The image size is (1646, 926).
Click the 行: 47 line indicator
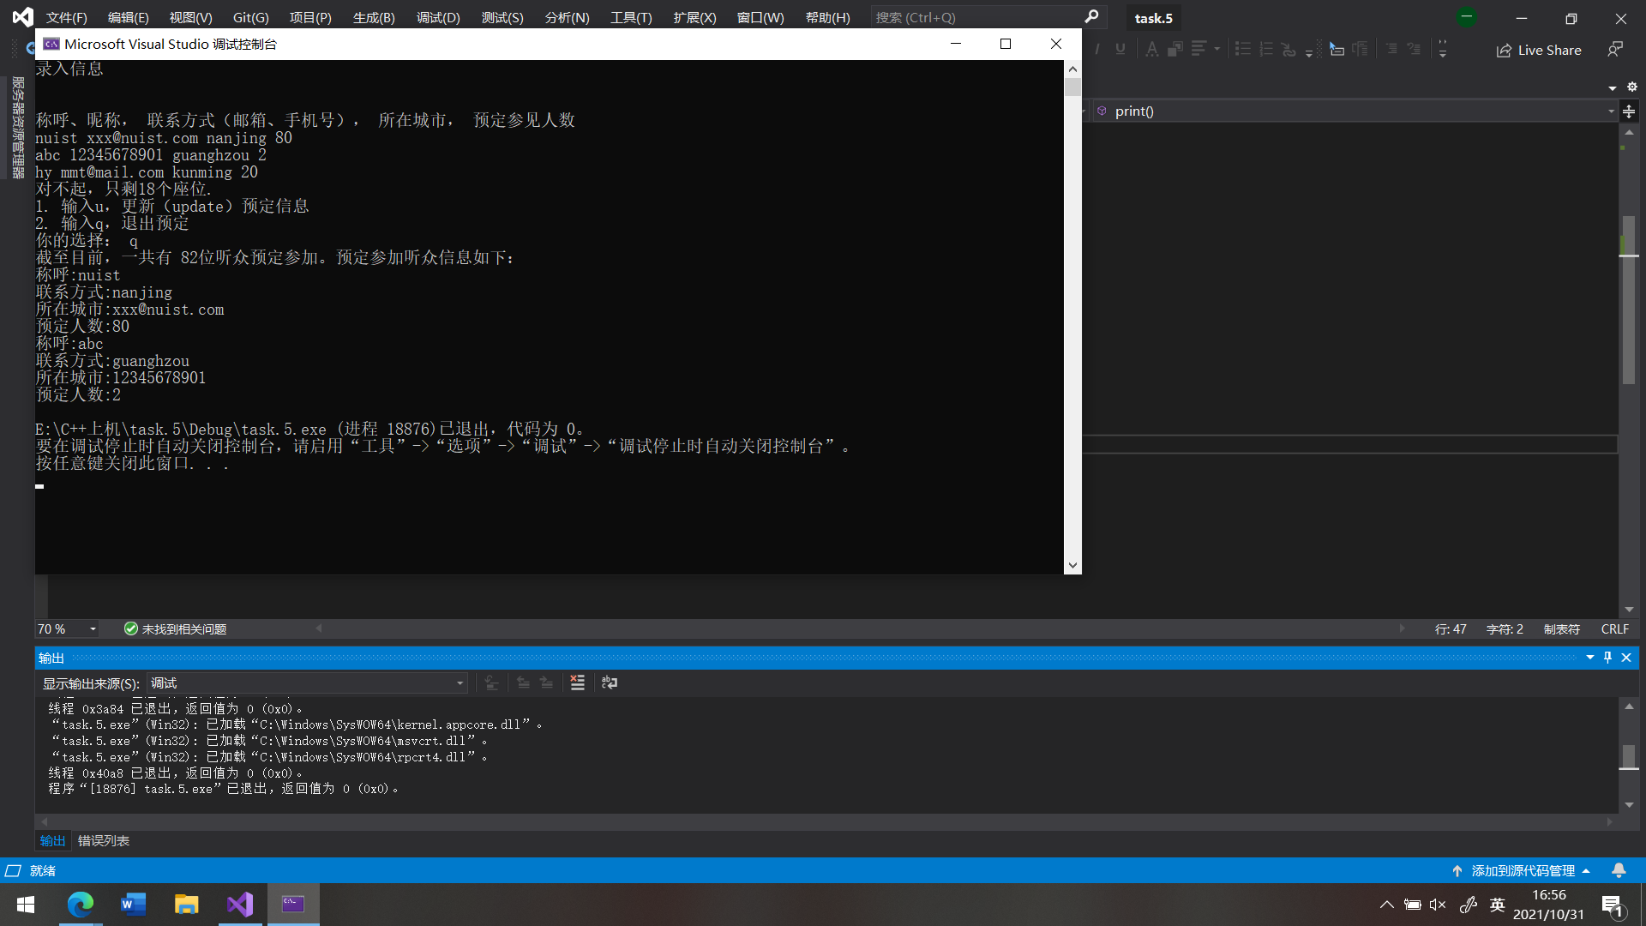point(1451,629)
